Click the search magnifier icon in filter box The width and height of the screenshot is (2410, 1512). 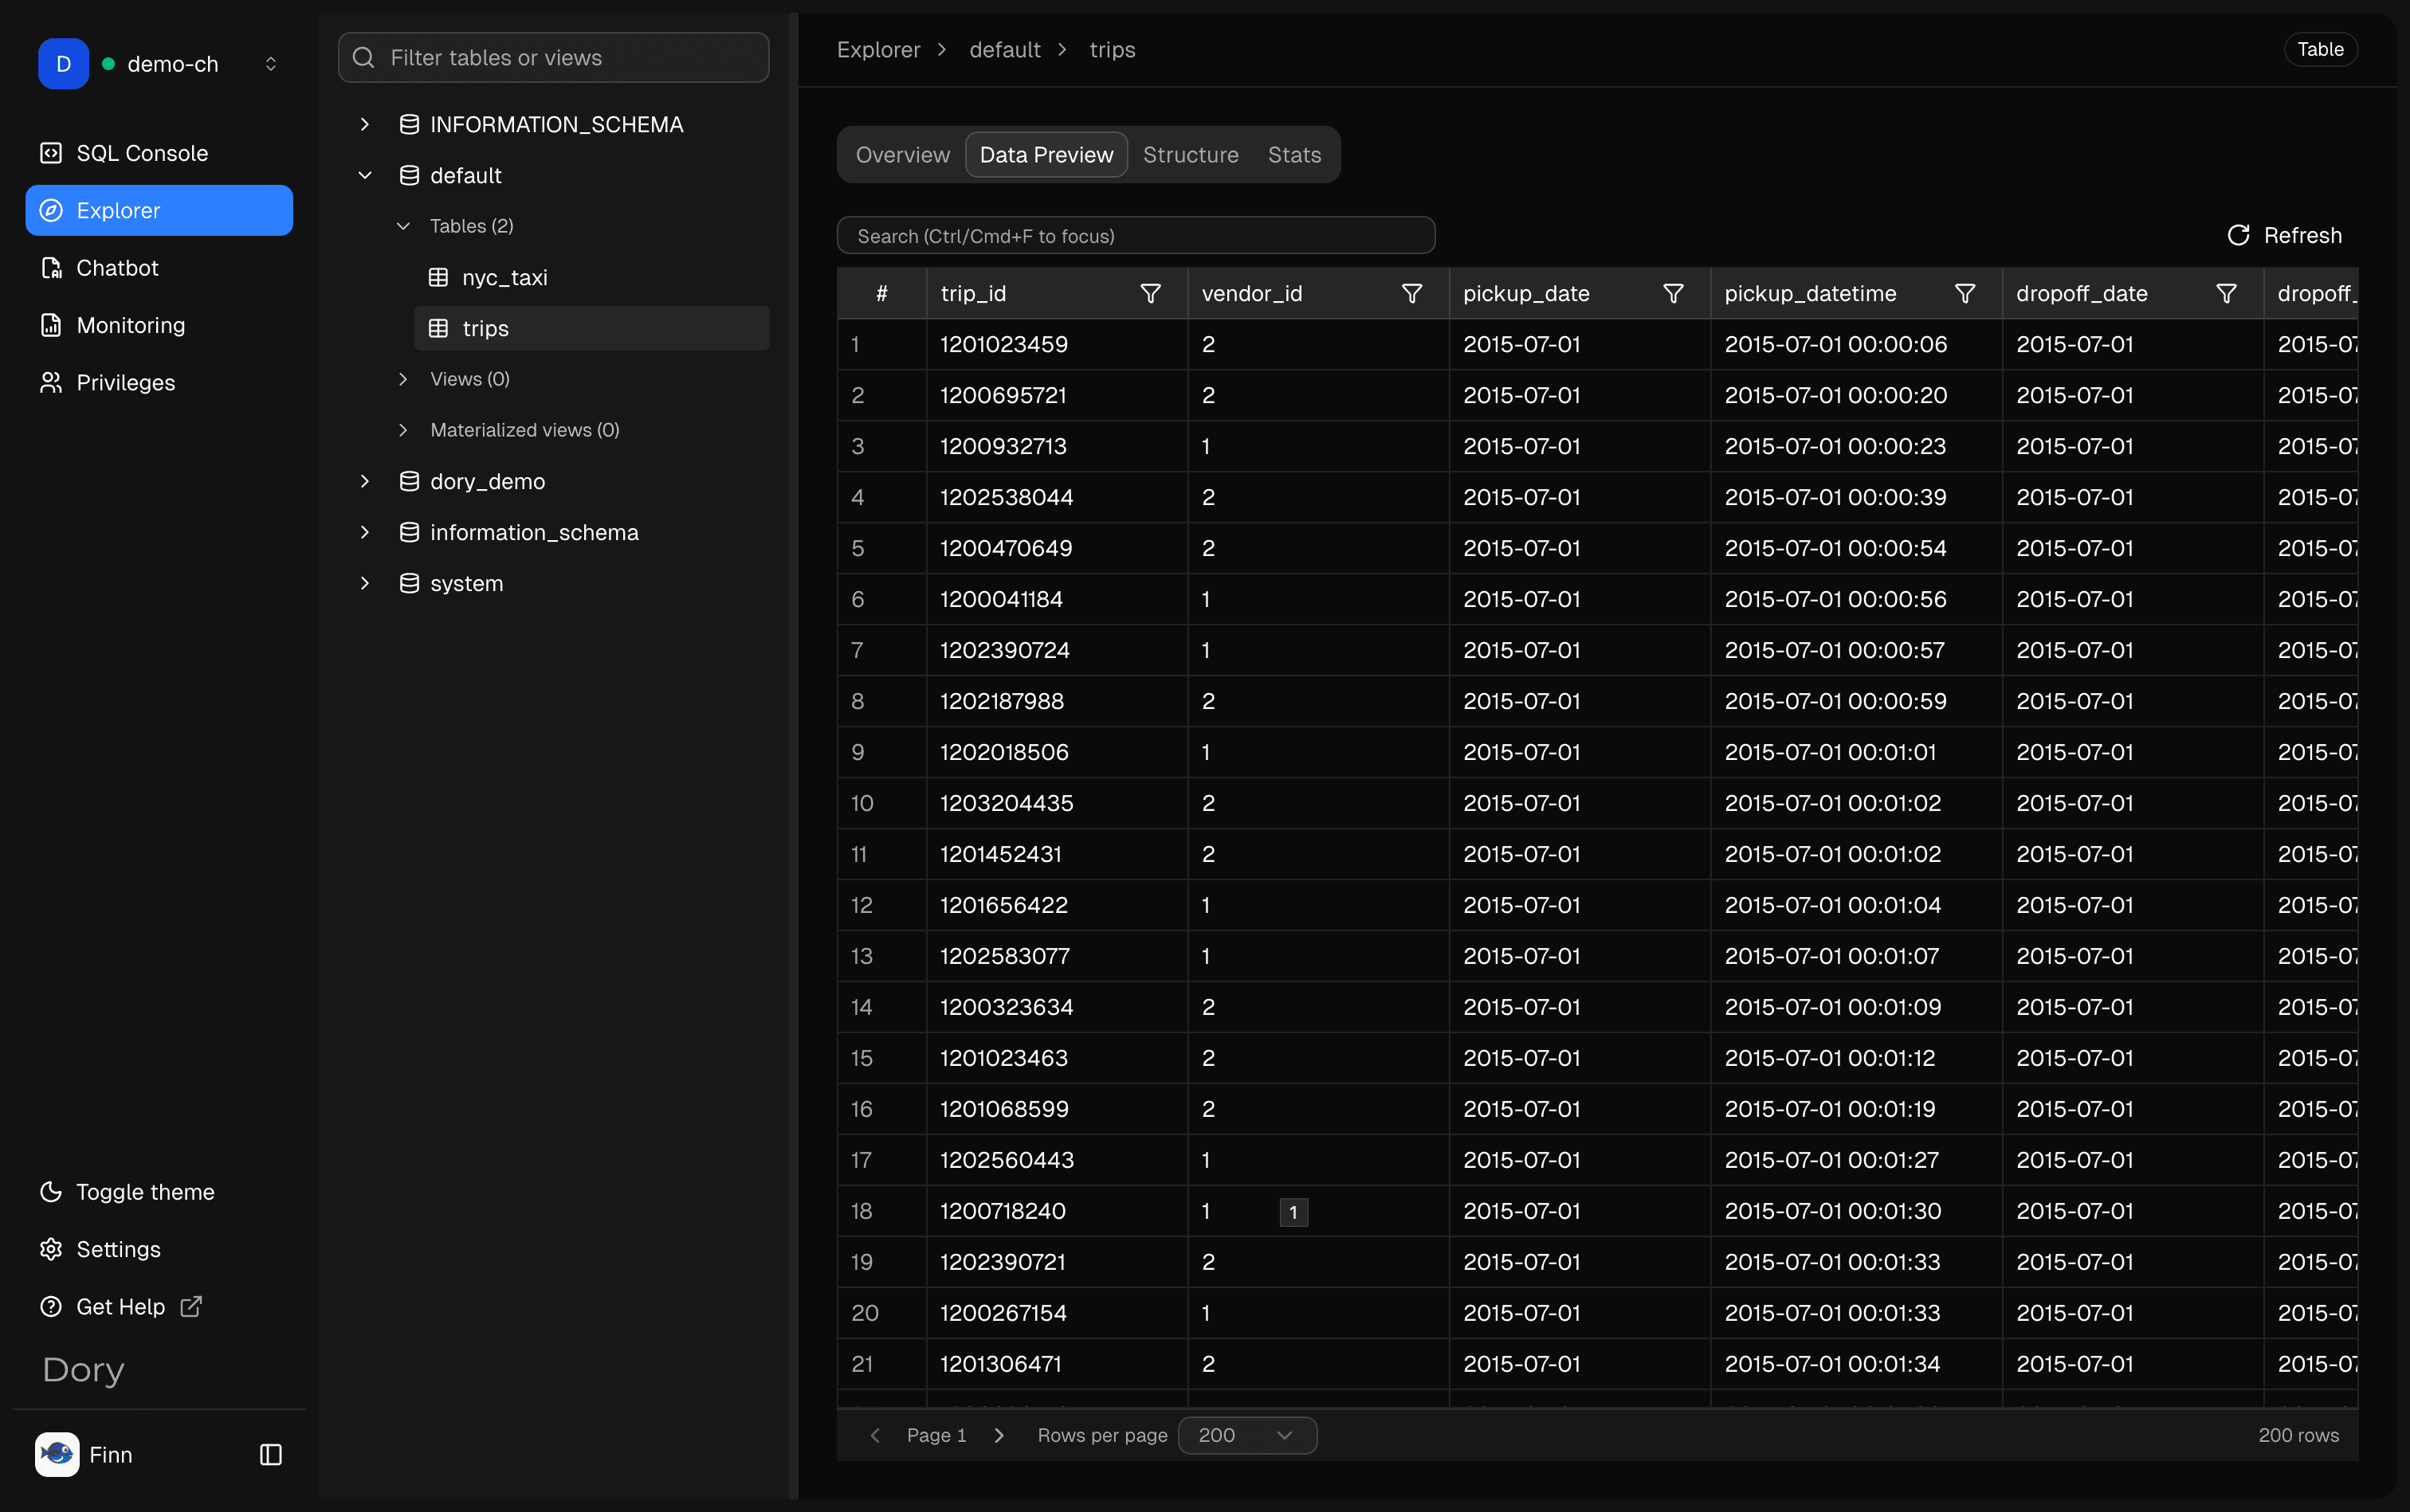click(364, 57)
